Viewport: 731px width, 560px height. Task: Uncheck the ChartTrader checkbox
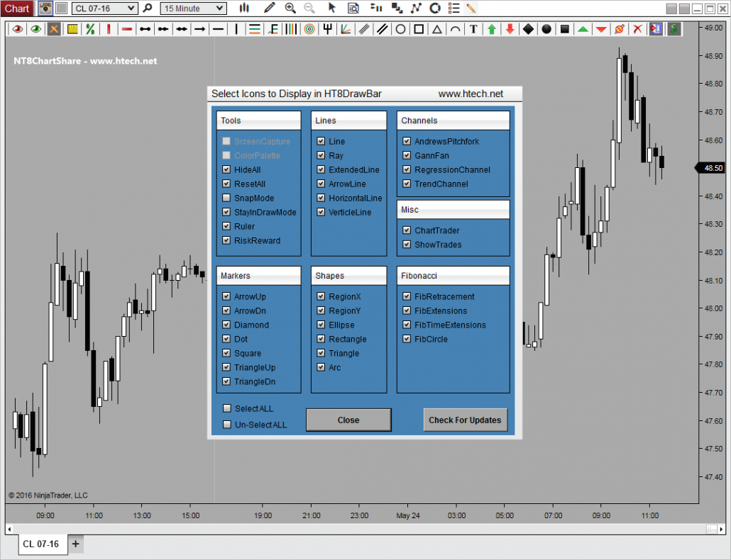pyautogui.click(x=407, y=230)
